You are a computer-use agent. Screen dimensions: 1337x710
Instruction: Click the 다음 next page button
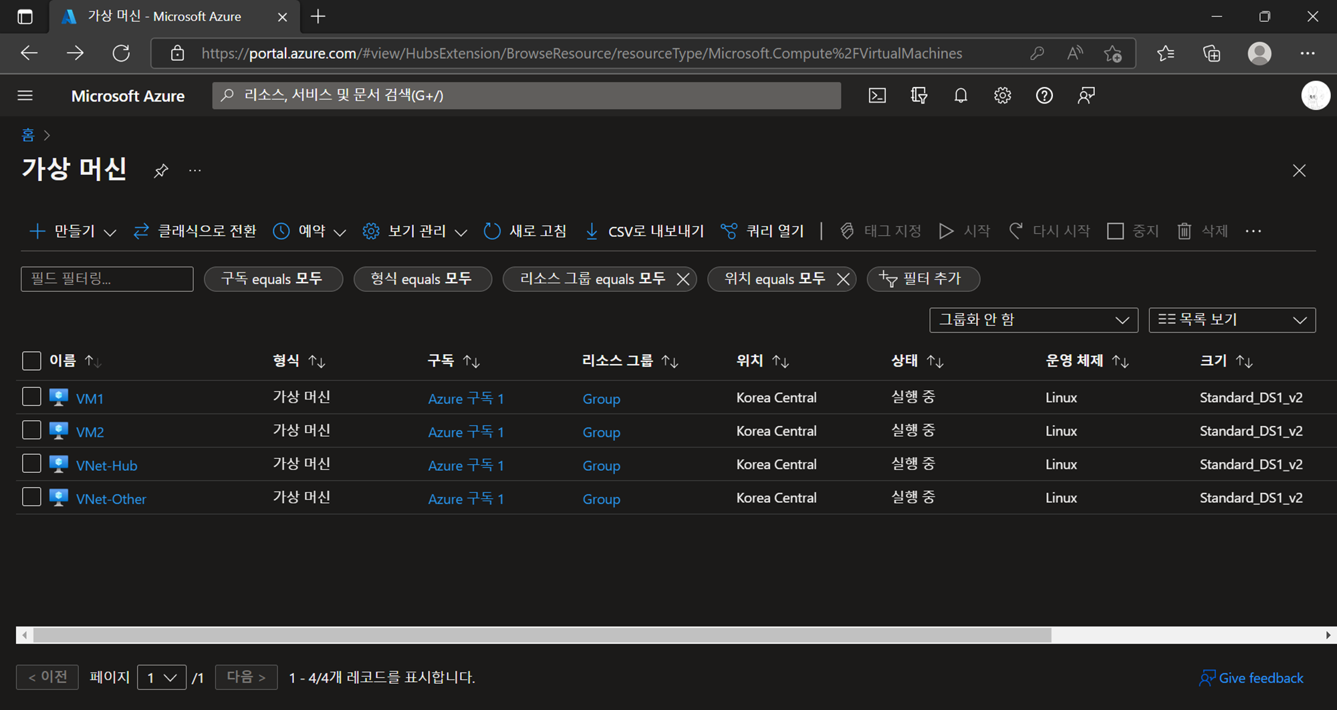click(246, 677)
